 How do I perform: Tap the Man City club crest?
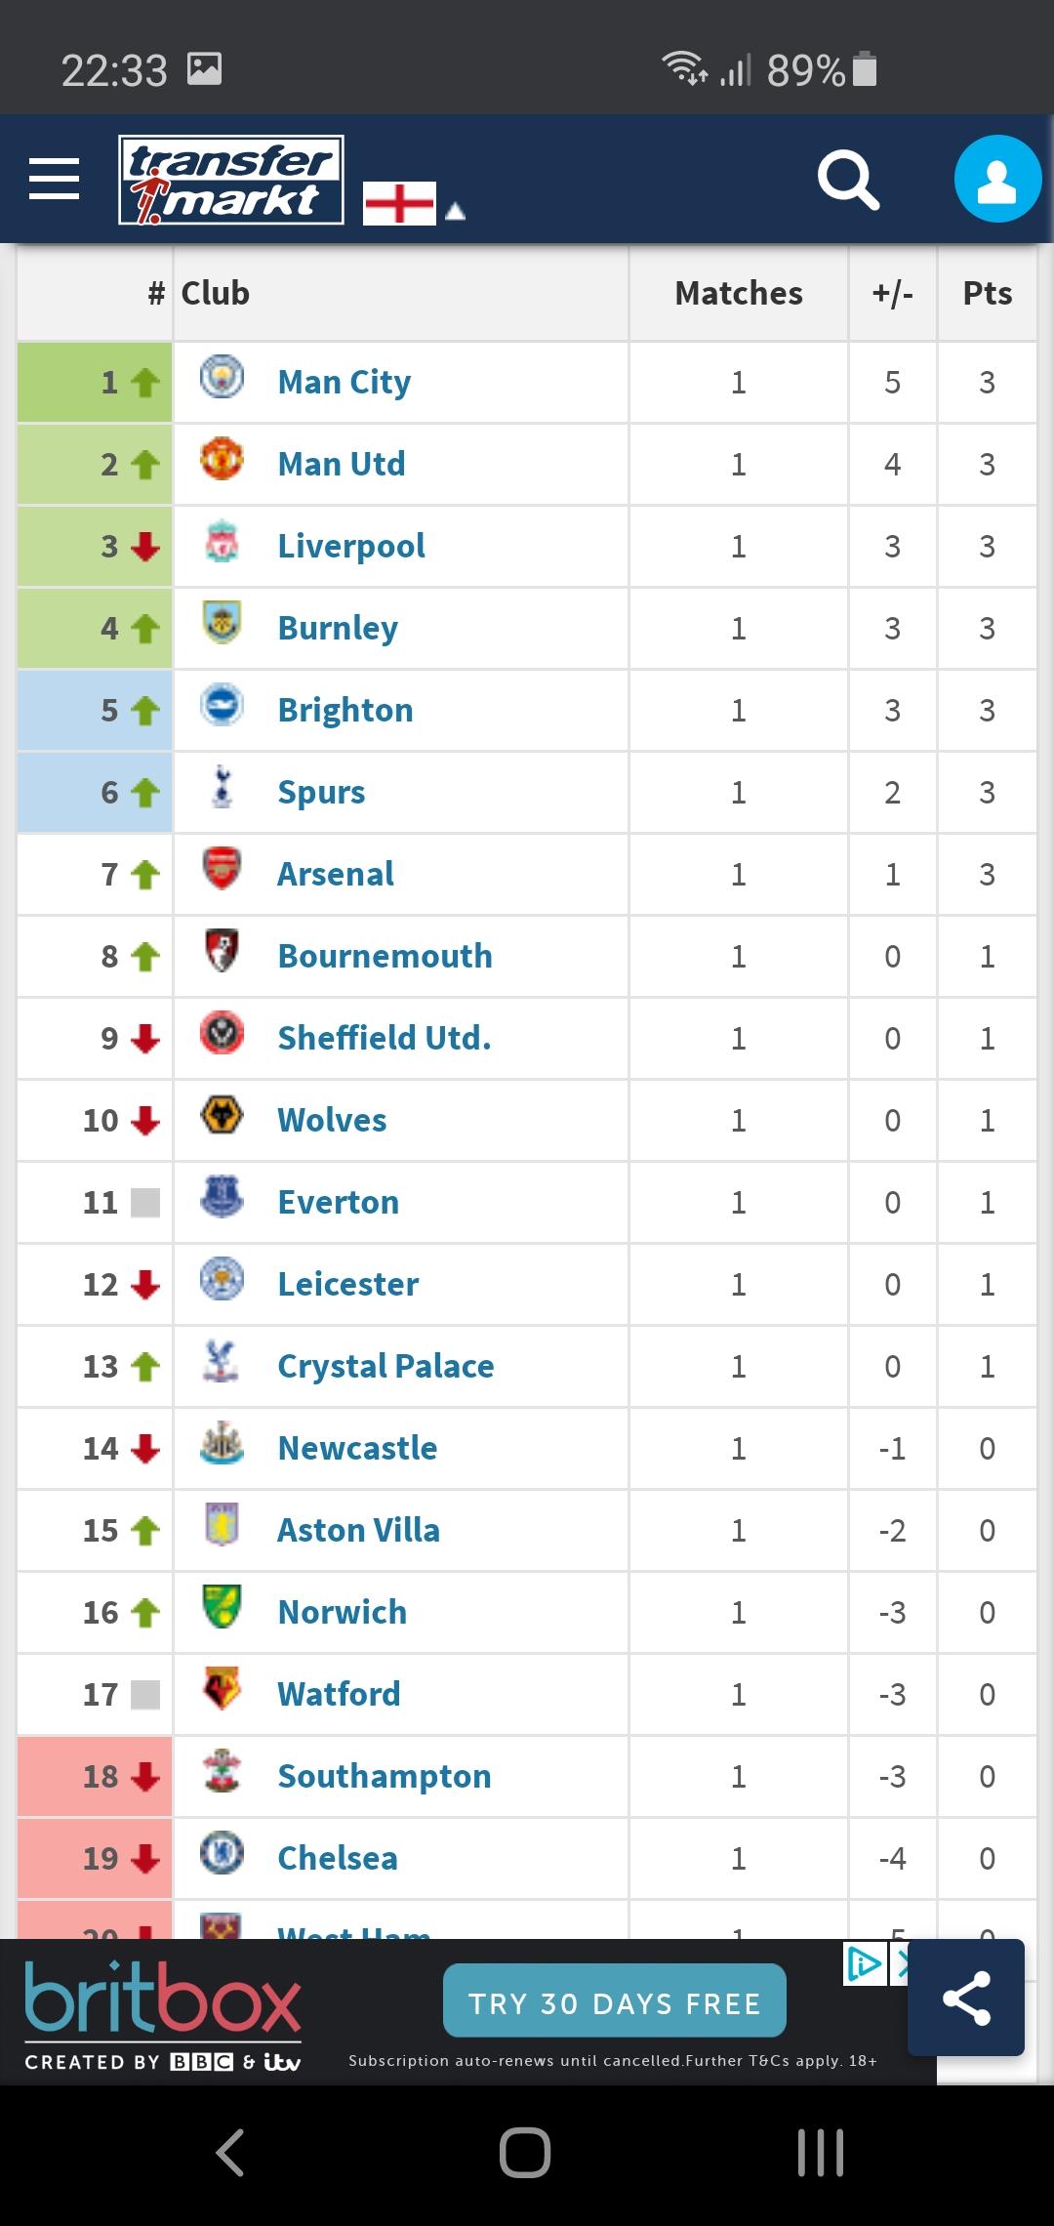coord(222,378)
